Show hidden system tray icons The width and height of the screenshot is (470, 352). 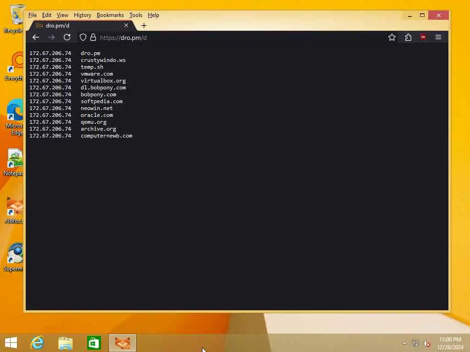point(405,343)
